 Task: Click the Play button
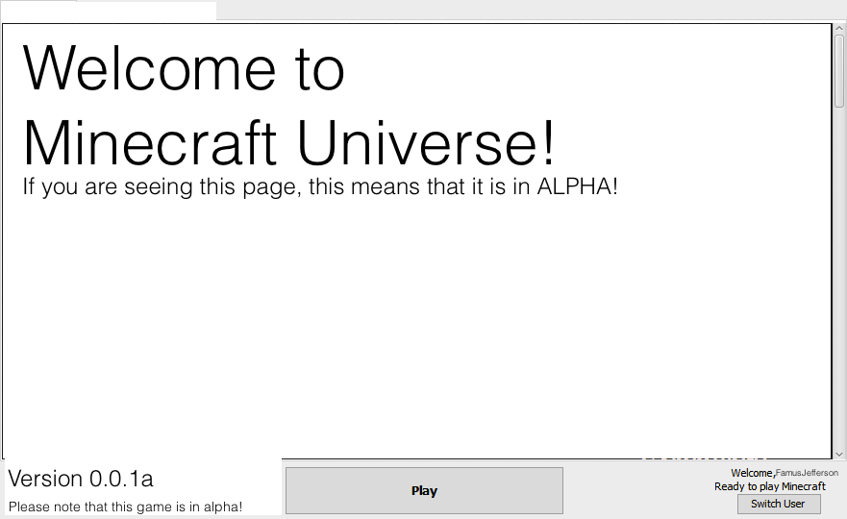click(x=424, y=490)
